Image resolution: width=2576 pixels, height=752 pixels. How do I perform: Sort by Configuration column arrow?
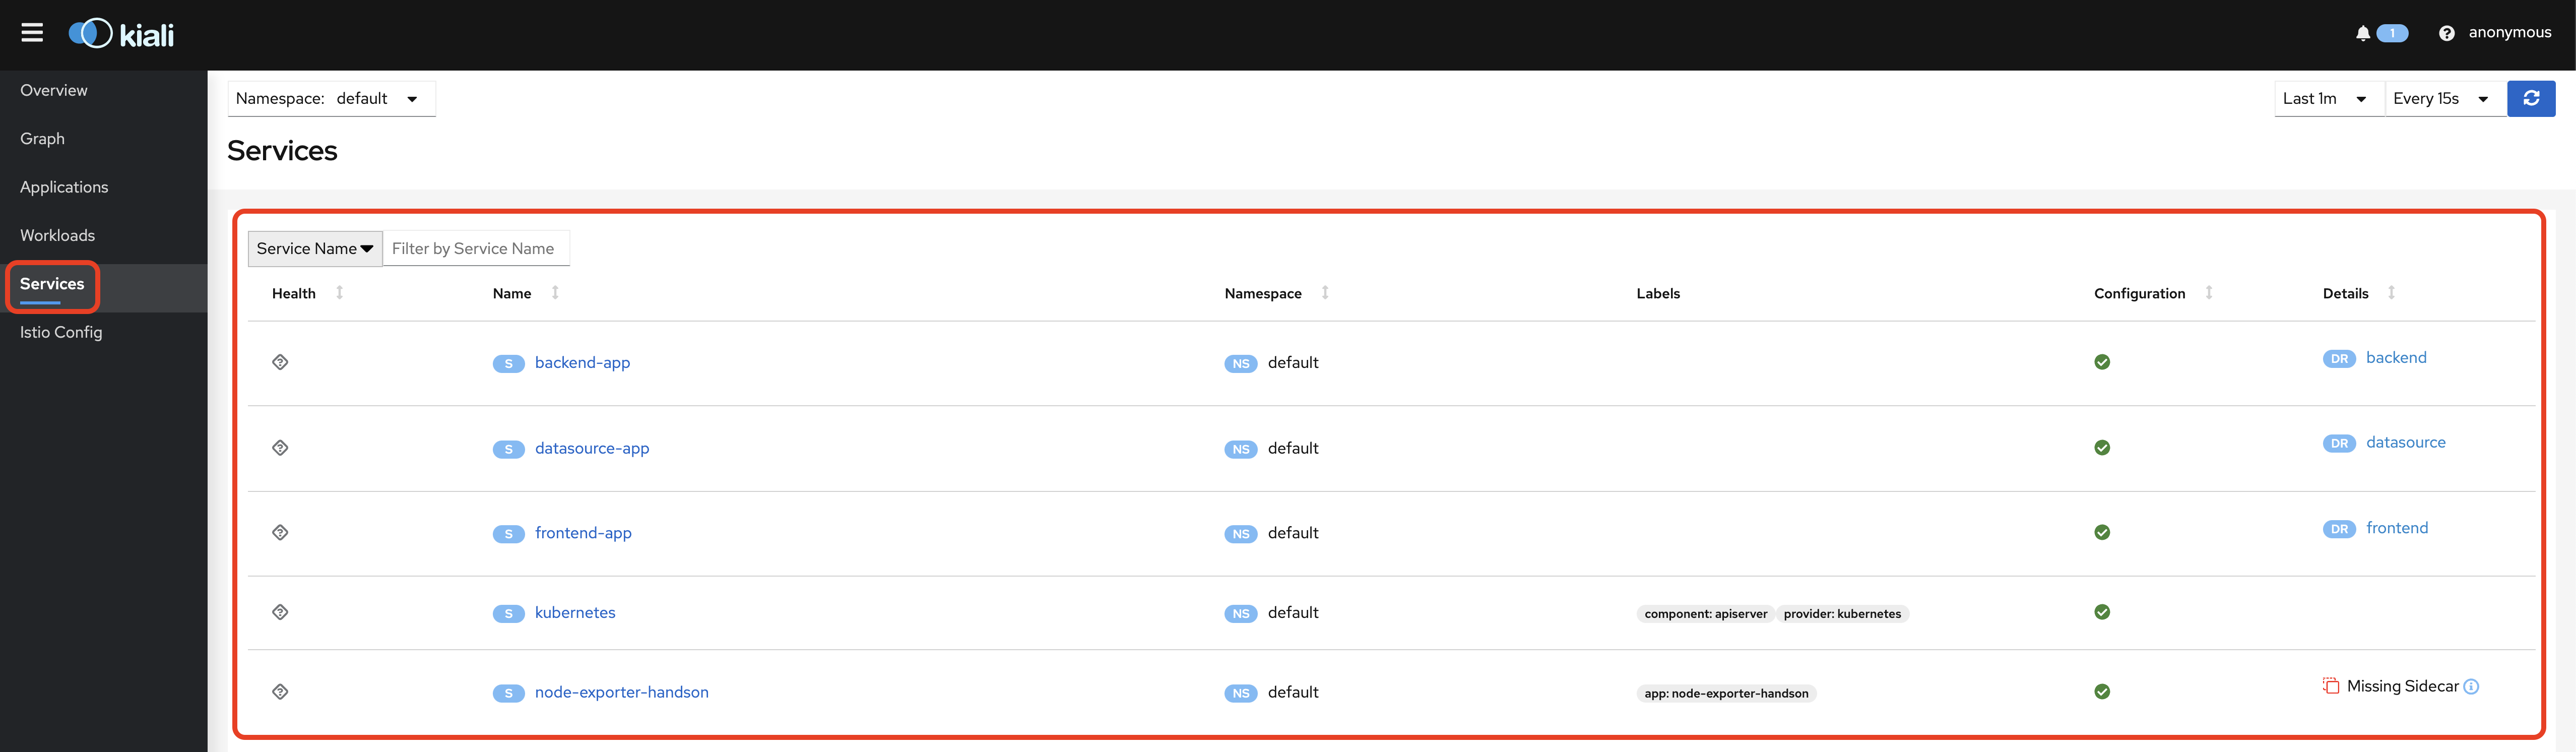tap(2208, 292)
